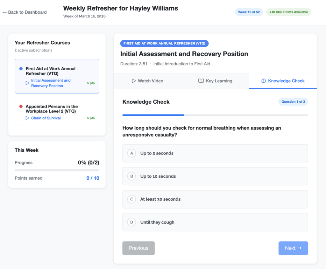
Task: Open the Key Learning tab
Action: (x=215, y=81)
